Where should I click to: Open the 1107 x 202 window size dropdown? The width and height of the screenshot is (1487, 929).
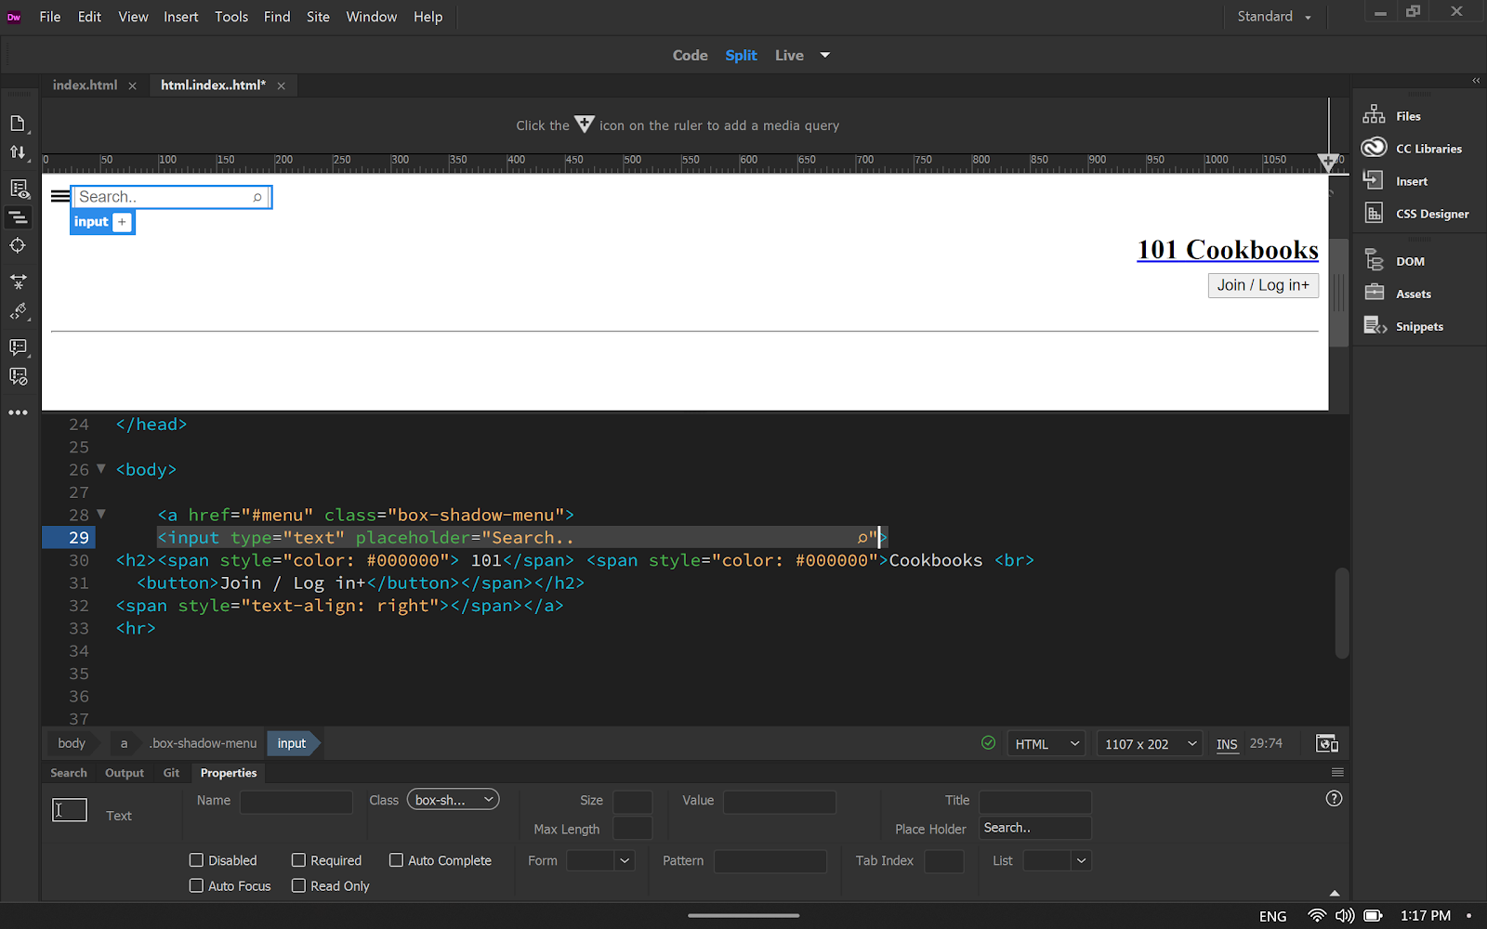click(x=1150, y=743)
